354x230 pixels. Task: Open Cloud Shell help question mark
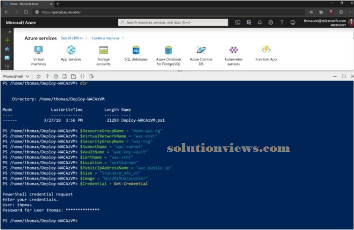[x=47, y=77]
